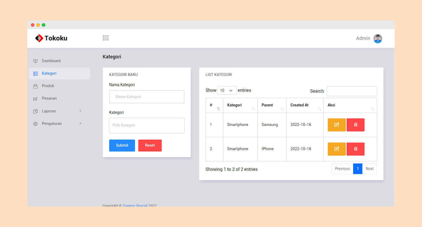Click the edit icon for IPhone row

[337, 149]
